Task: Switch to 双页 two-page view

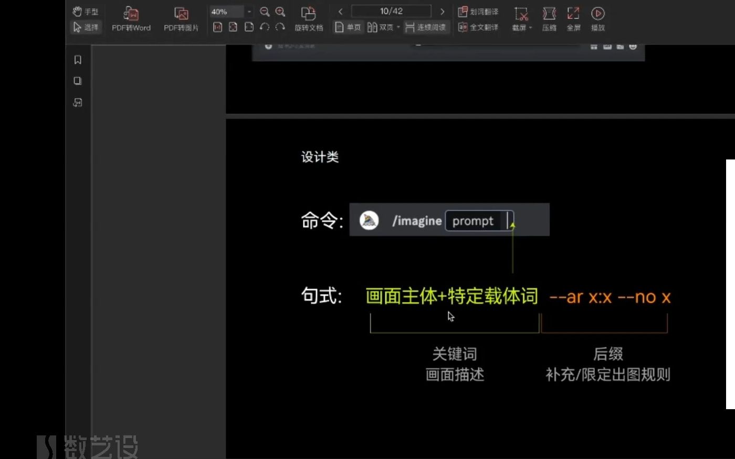Action: pos(383,27)
